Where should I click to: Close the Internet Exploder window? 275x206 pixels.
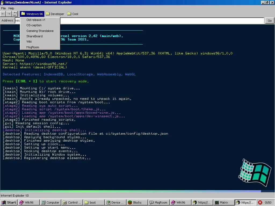click(x=272, y=2)
